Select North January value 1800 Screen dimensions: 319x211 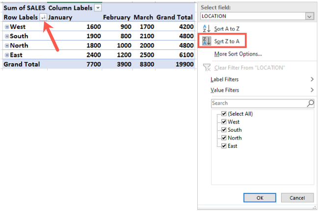pos(94,45)
